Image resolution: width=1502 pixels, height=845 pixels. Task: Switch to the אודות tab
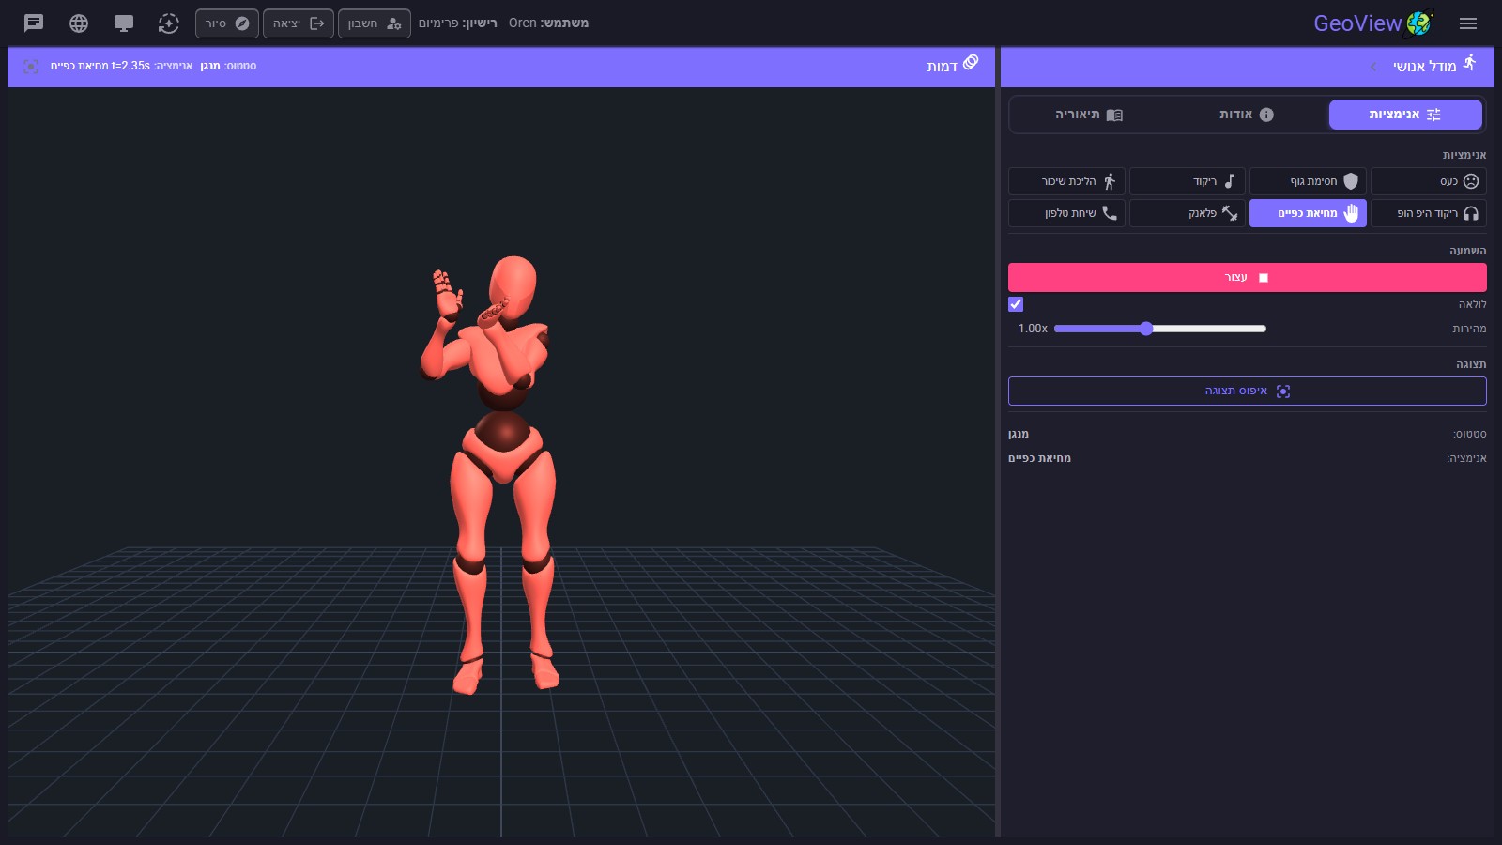pyautogui.click(x=1247, y=115)
